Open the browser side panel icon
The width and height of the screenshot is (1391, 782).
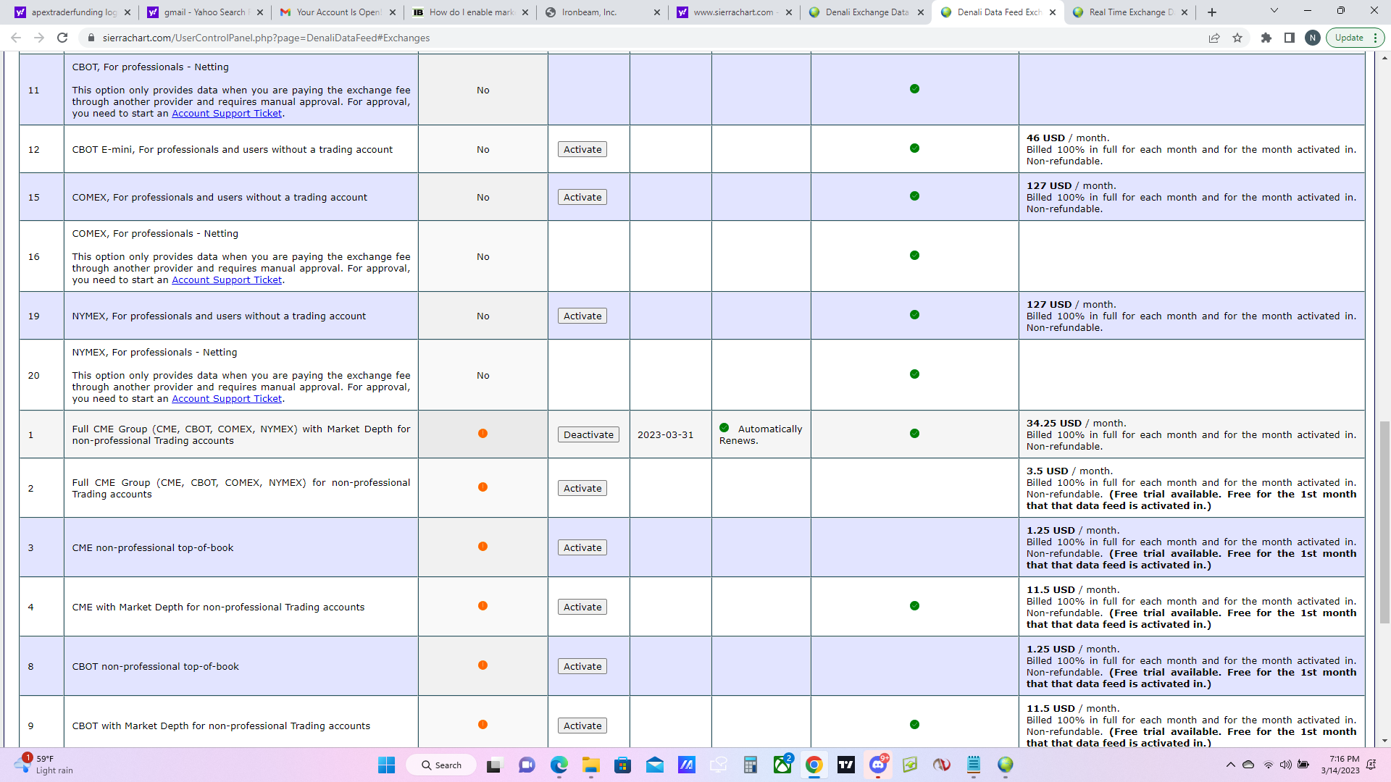click(x=1290, y=38)
